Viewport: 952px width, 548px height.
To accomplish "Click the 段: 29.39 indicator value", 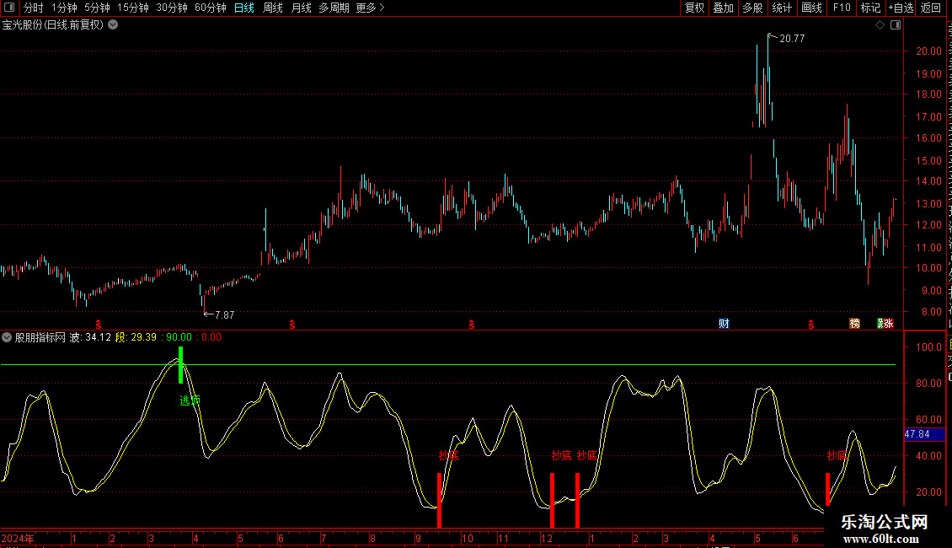I will [x=136, y=337].
